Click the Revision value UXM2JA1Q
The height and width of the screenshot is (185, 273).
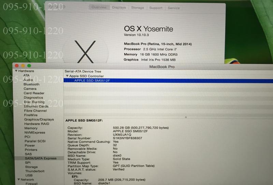click(122, 135)
